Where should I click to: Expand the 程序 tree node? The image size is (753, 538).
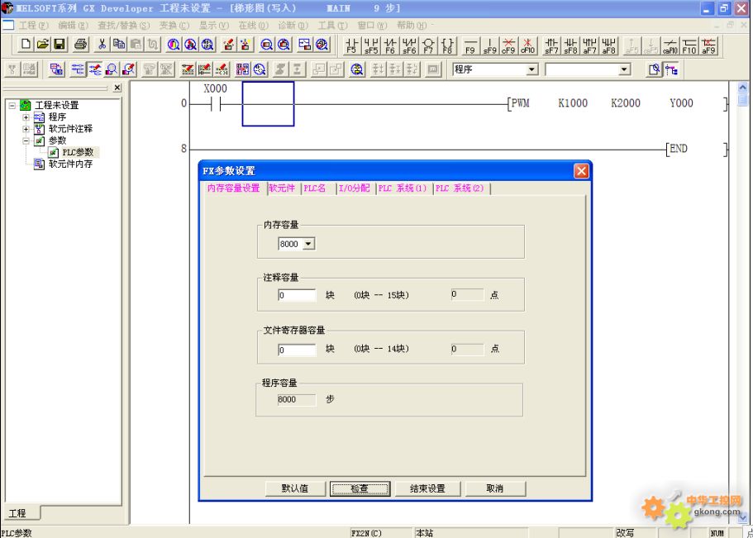pos(26,117)
